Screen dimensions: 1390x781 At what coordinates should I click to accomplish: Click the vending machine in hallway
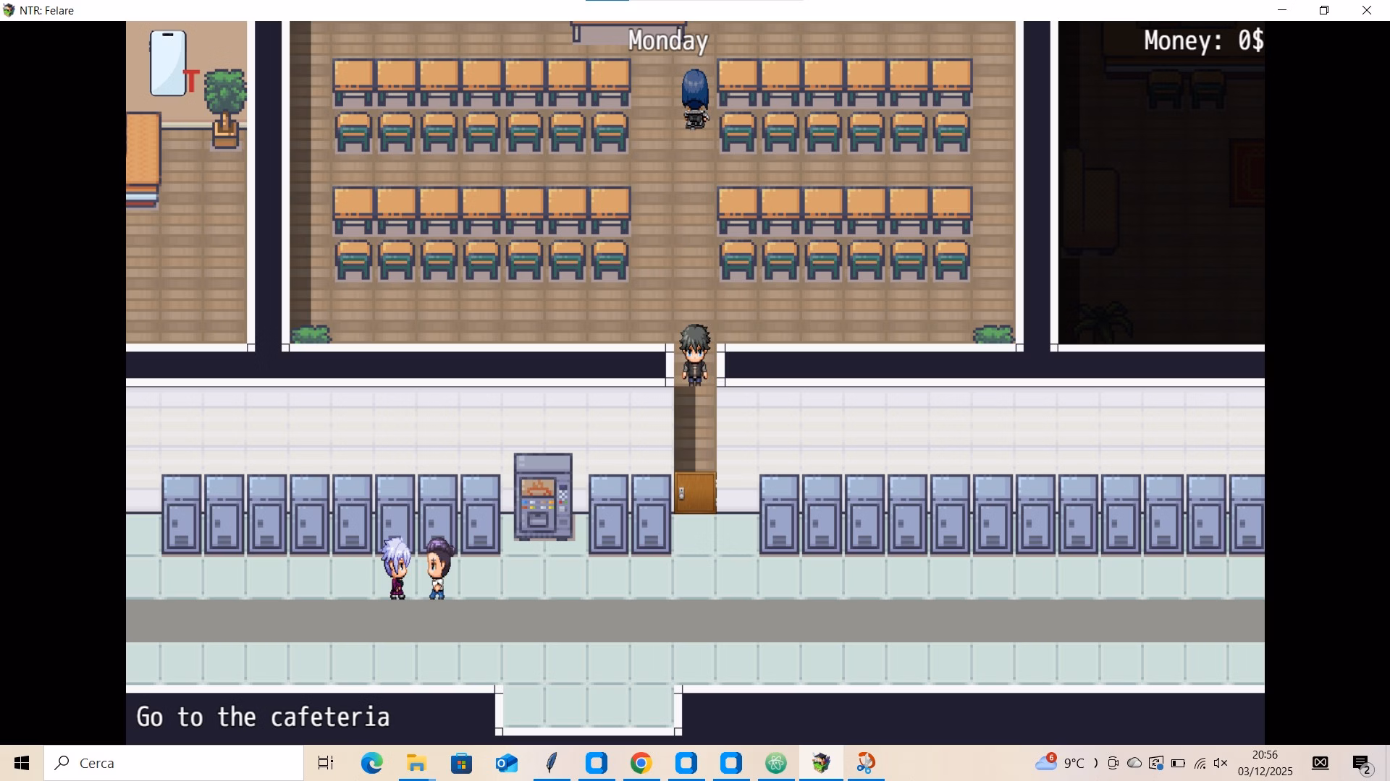point(543,498)
